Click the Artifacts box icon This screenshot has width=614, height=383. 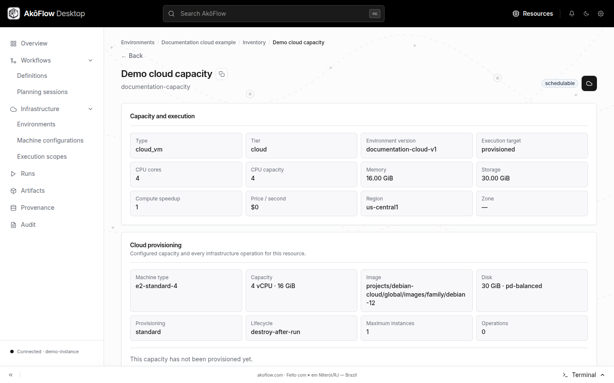tap(13, 191)
